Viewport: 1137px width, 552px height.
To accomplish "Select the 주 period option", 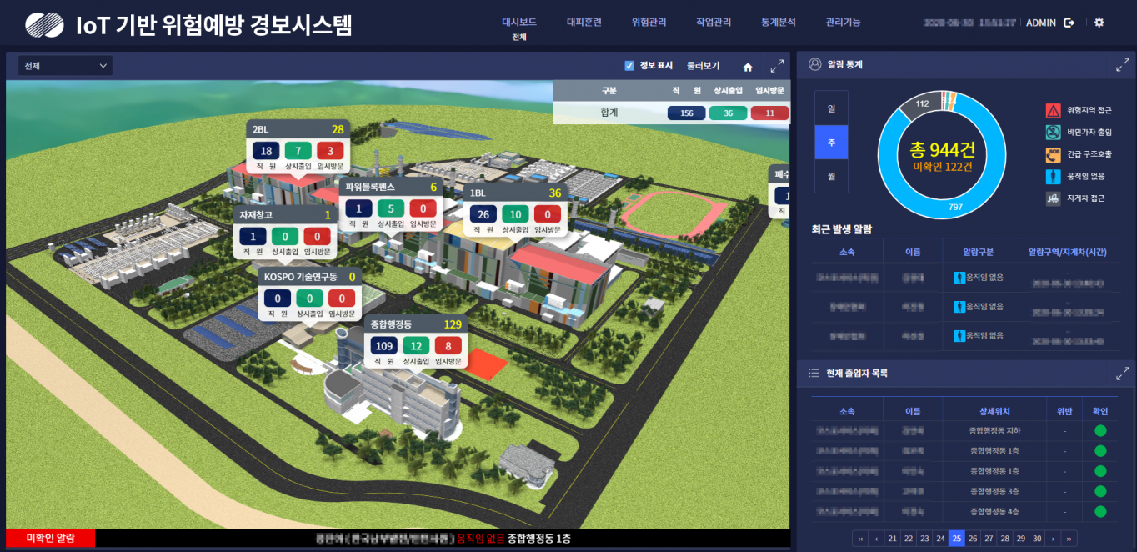I will tap(831, 142).
